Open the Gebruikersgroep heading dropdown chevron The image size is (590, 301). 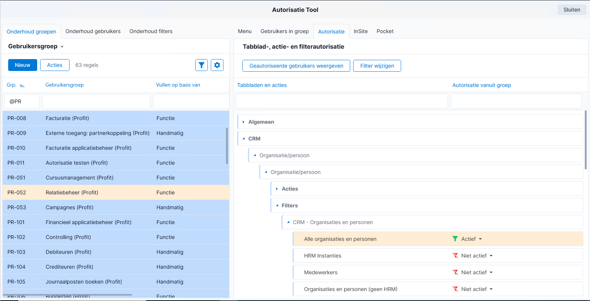62,46
